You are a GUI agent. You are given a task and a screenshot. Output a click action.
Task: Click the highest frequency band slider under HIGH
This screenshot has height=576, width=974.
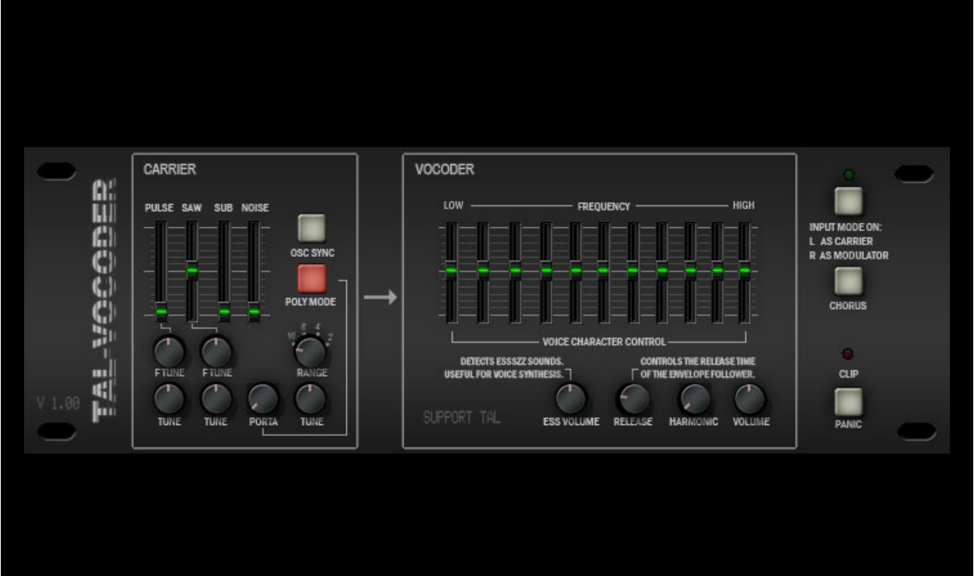(x=745, y=271)
